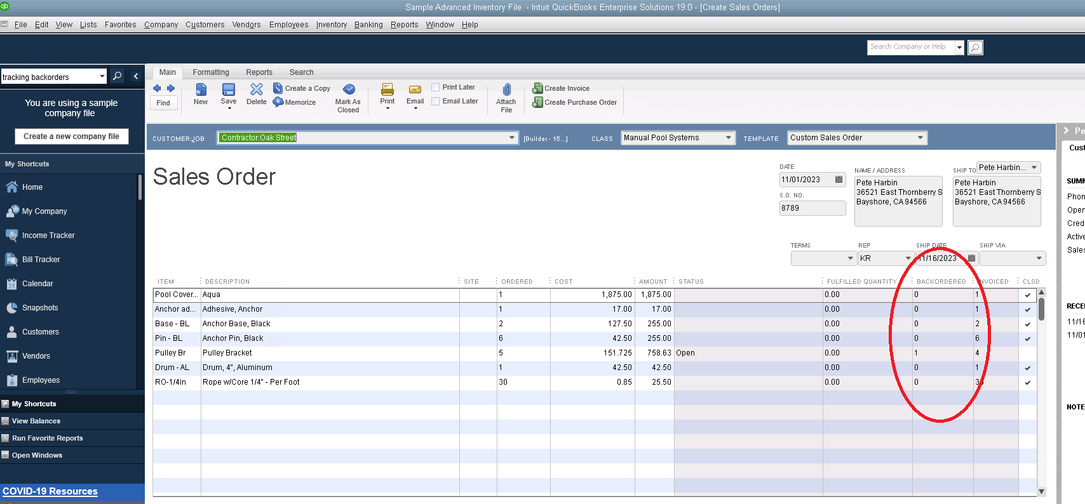
Task: Switch to the Formatting tab
Action: coord(211,72)
